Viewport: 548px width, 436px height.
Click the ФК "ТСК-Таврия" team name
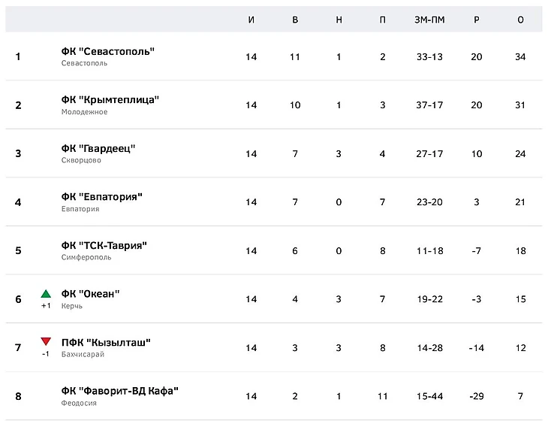(x=104, y=245)
